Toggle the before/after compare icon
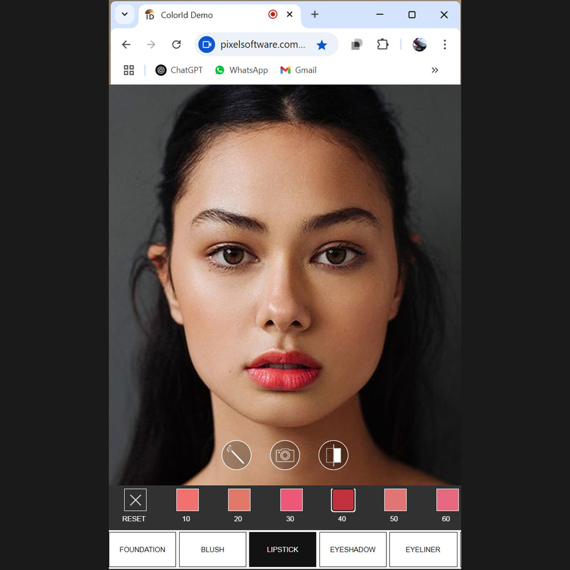This screenshot has width=570, height=570. [333, 455]
